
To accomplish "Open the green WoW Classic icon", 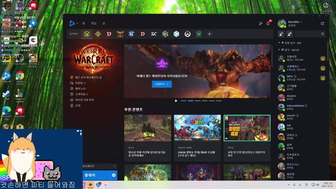I will (199, 34).
